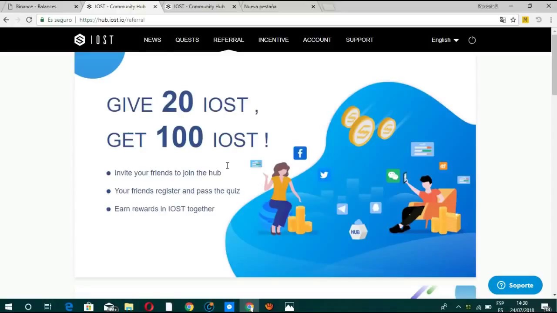Viewport: 557px width, 313px height.
Task: Reload the current page
Action: coord(29,20)
